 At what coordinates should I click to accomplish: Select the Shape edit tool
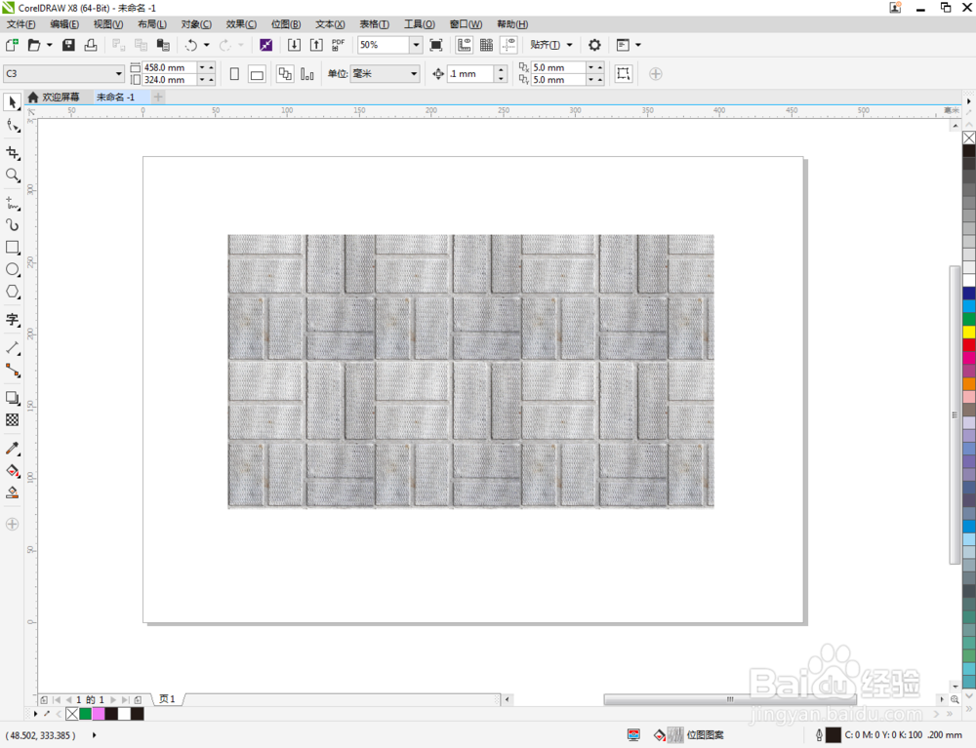click(13, 126)
